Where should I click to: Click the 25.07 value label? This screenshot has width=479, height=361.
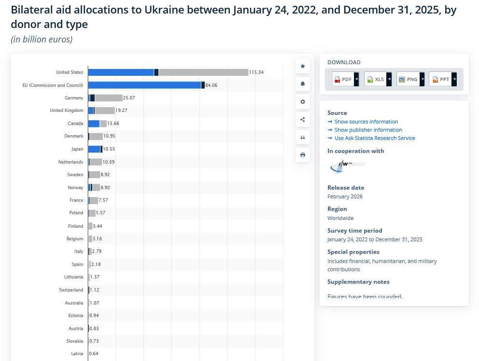pos(129,98)
